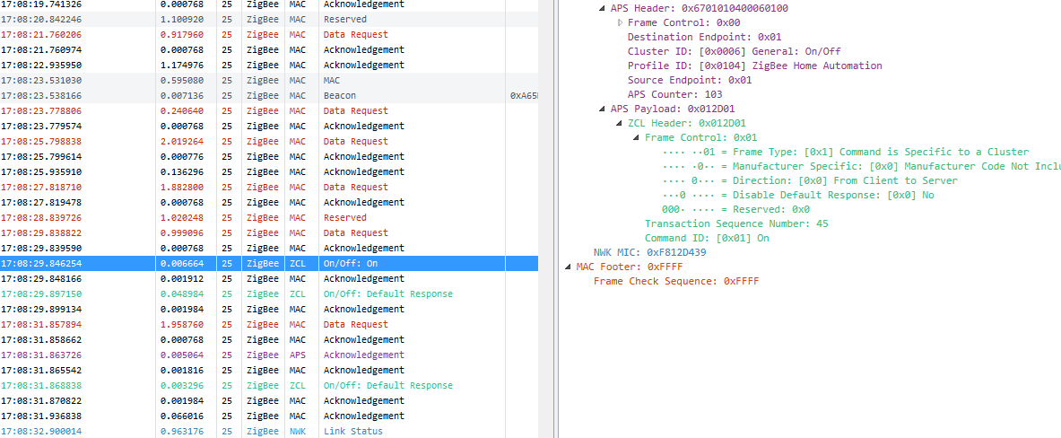The image size is (1061, 438).
Task: Select On/Off Default Response at 17:08:31.868838
Action: click(269, 386)
